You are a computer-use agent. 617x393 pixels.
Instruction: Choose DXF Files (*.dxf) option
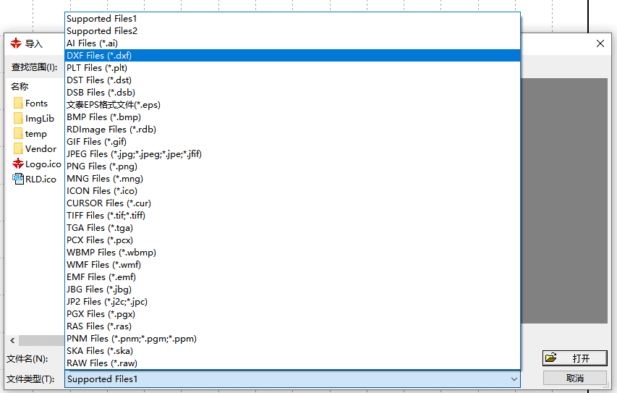(99, 56)
